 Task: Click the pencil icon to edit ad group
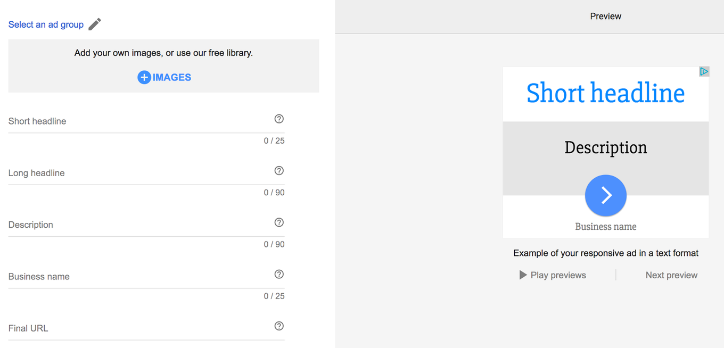point(94,24)
